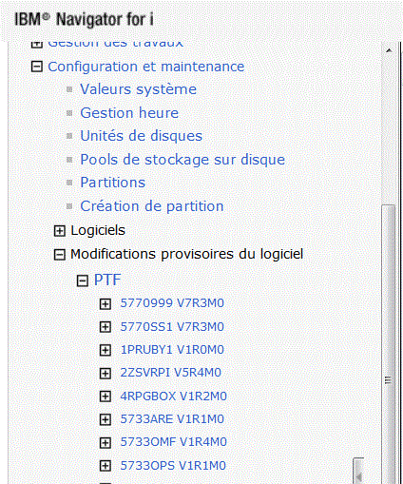The image size is (403, 484).
Task: Expand the 5770999 V7R3M0 node
Action: (x=106, y=304)
